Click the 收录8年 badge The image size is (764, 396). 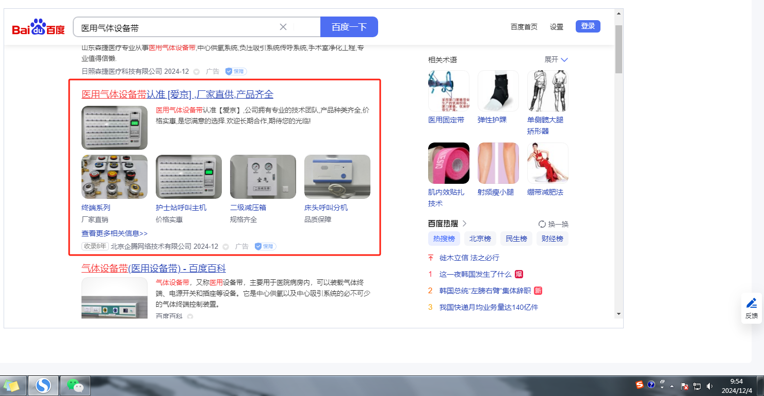click(x=95, y=247)
